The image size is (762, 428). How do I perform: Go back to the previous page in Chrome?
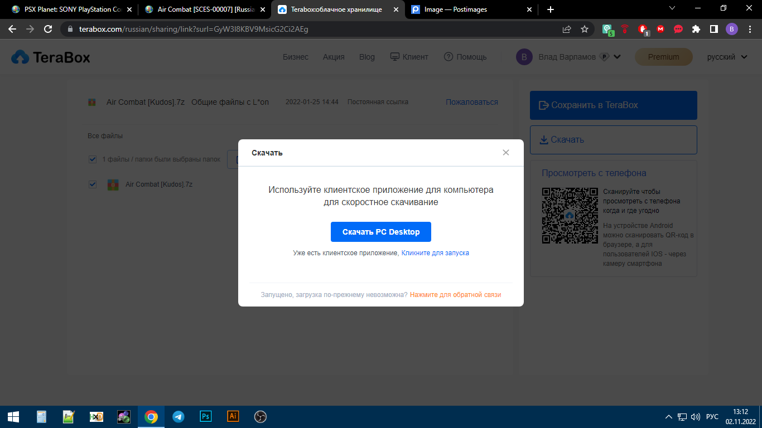click(x=12, y=29)
